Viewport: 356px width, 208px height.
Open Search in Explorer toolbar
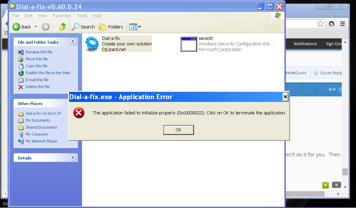pos(83,27)
